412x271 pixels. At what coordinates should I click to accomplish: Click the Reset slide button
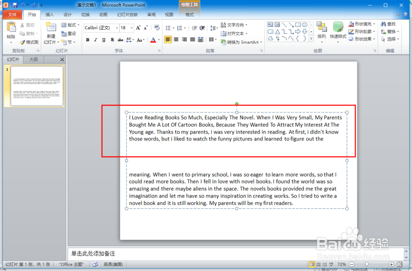(68, 34)
